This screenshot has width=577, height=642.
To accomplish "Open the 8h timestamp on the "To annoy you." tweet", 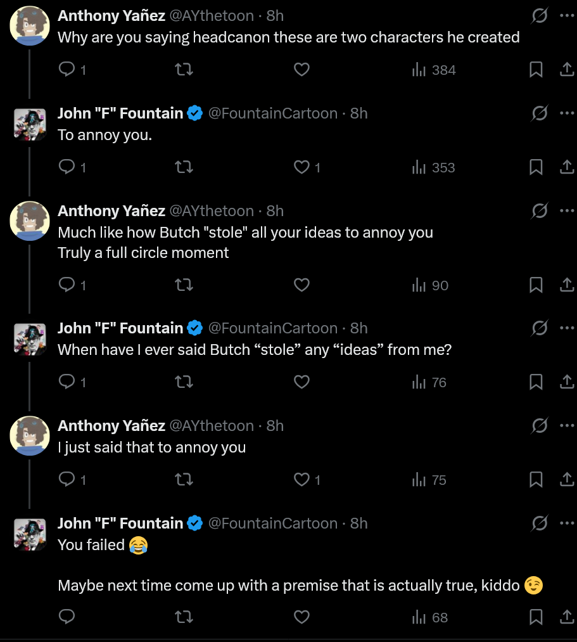I will (359, 113).
